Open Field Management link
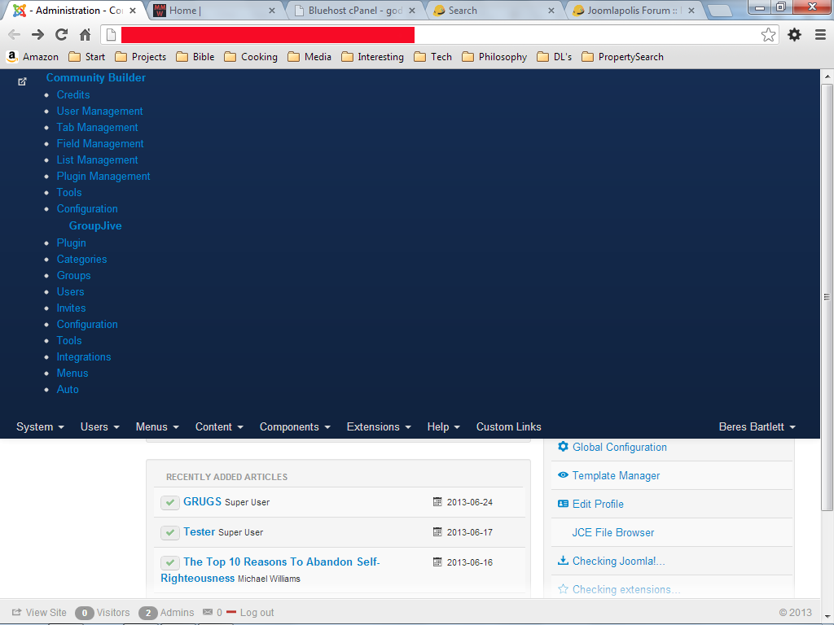 (x=100, y=143)
